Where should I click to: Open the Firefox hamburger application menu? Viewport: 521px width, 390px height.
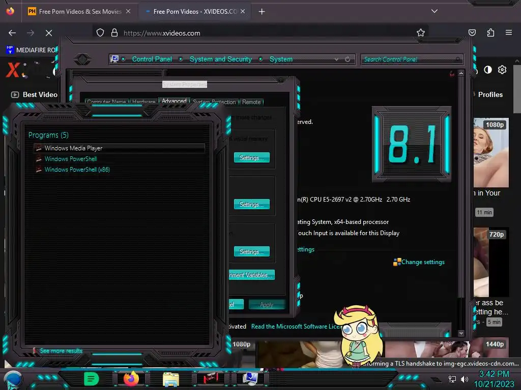point(508,32)
